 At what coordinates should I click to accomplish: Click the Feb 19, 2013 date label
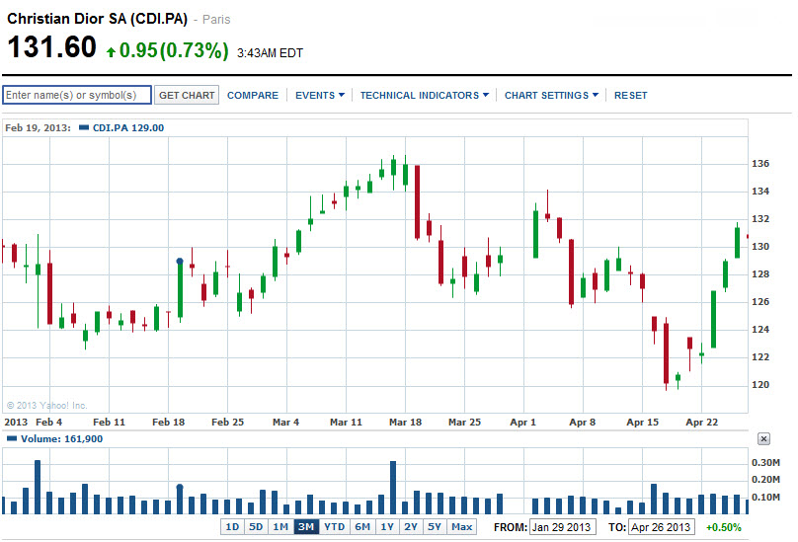[38, 127]
